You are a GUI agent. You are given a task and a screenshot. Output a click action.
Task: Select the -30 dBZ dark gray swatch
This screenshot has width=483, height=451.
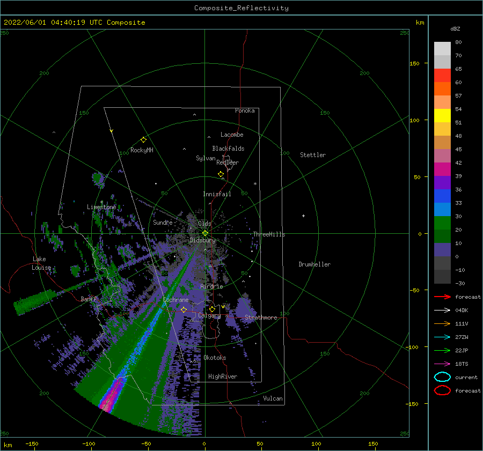click(442, 277)
